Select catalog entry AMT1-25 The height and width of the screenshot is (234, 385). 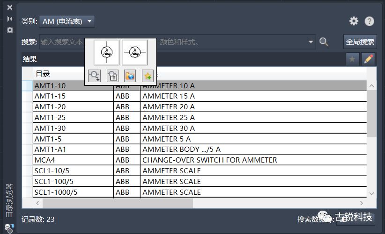click(x=50, y=118)
